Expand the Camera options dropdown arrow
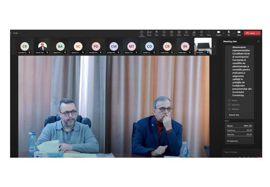Screen dimensions: 270x187 coord(223,33)
